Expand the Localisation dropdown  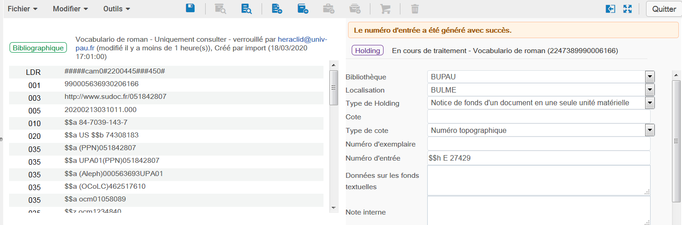click(x=650, y=90)
